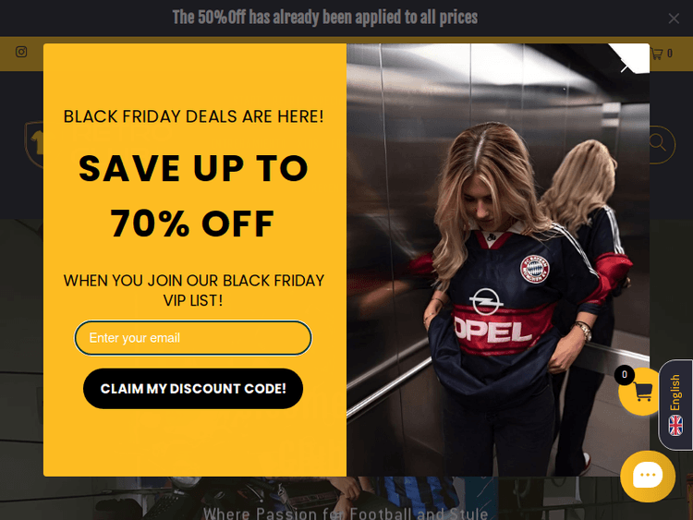This screenshot has height=520, width=693.
Task: Click the Save Up To 70% Off heading
Action: coord(193,196)
